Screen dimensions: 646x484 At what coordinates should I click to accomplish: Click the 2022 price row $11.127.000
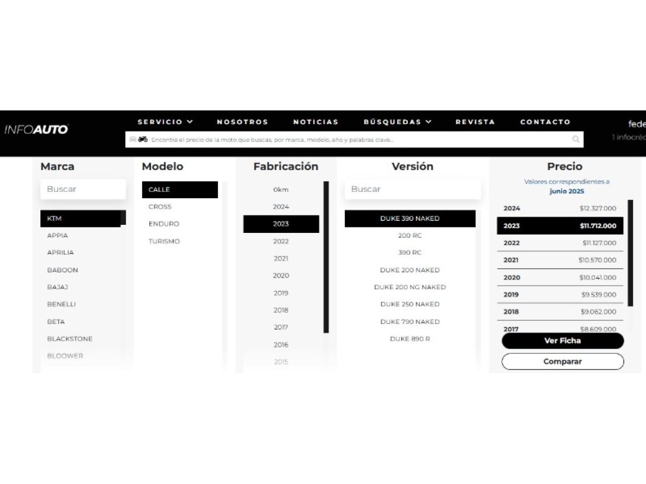click(x=560, y=243)
